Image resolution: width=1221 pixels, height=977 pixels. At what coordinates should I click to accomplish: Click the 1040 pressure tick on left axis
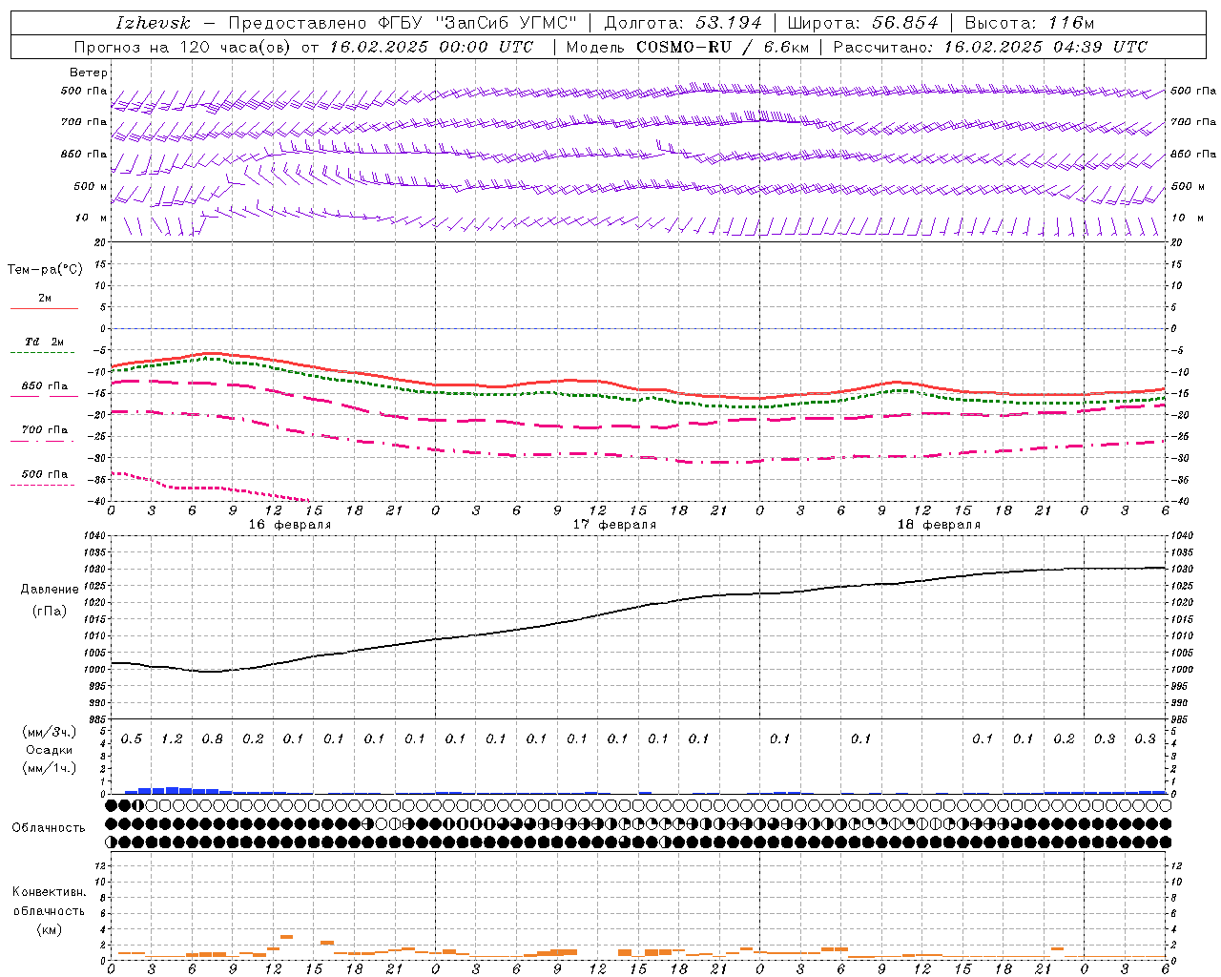(95, 536)
